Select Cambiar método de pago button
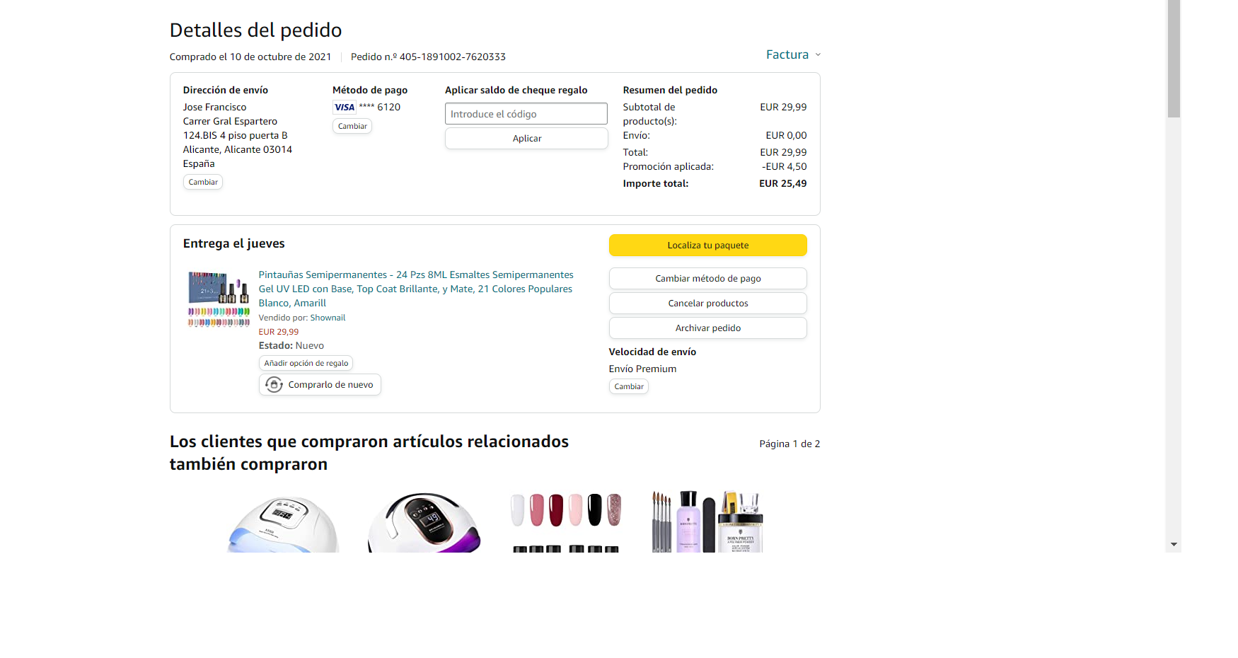The height and width of the screenshot is (658, 1238). tap(707, 279)
